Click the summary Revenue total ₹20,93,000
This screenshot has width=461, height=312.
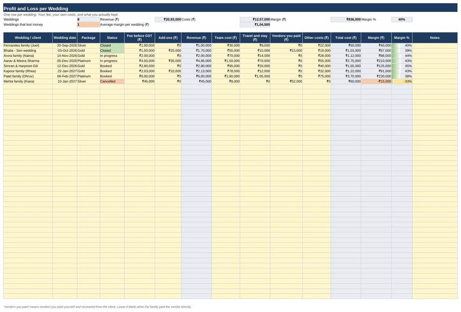pyautogui.click(x=168, y=19)
